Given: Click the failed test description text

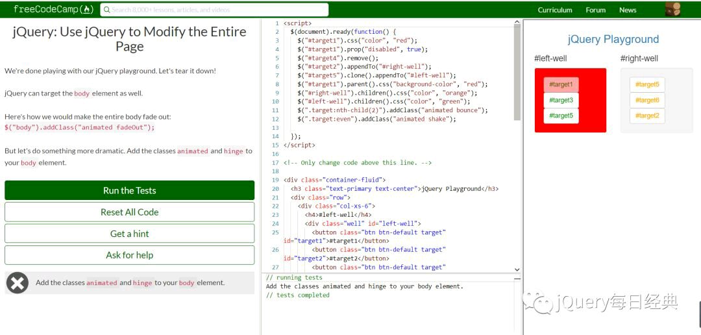Looking at the screenshot, I should [130, 282].
